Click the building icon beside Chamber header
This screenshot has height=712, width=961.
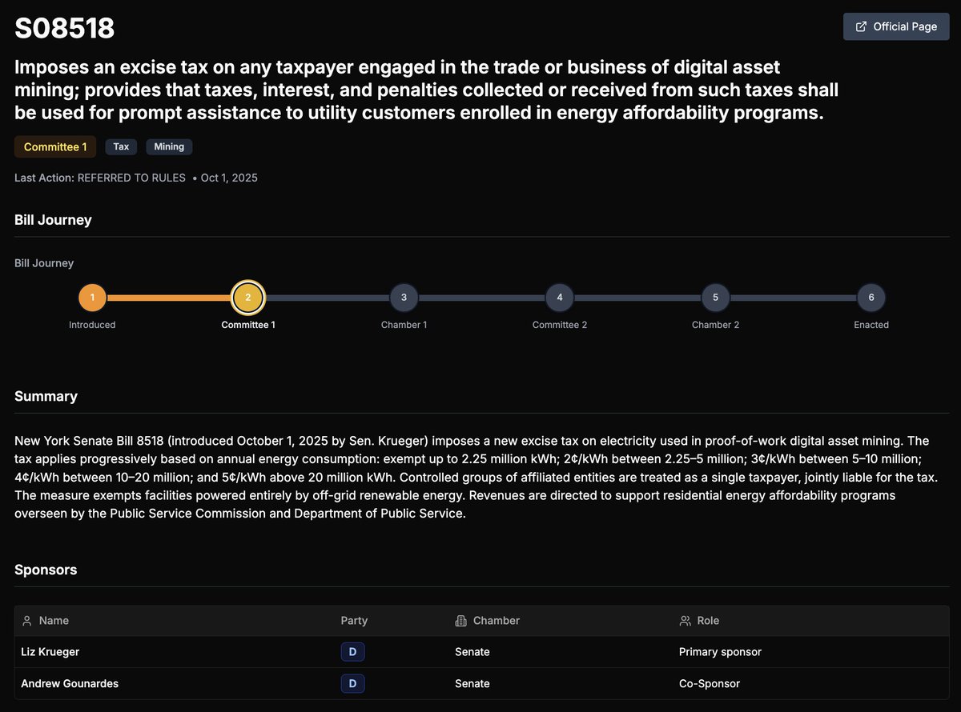coord(460,621)
